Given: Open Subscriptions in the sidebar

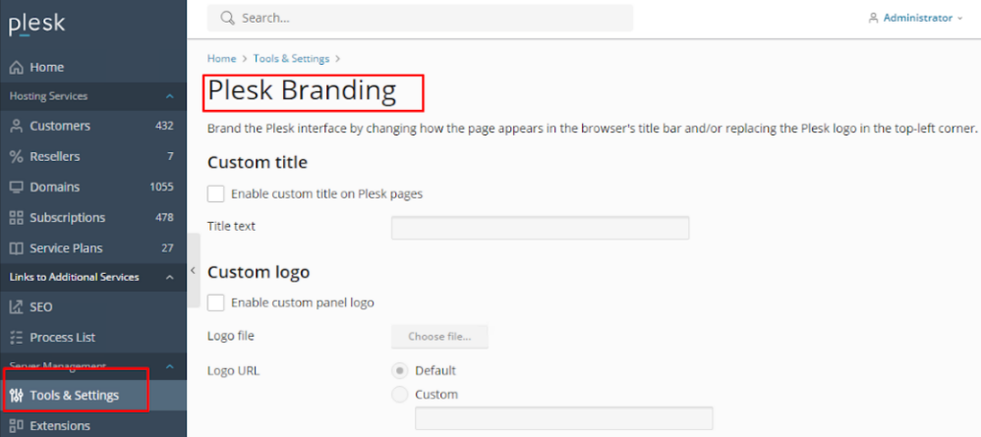Looking at the screenshot, I should [x=93, y=218].
